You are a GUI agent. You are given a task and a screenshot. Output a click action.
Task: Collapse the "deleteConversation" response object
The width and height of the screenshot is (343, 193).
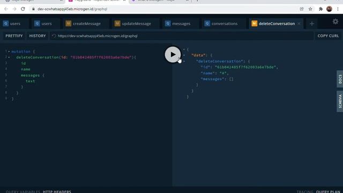click(x=184, y=61)
